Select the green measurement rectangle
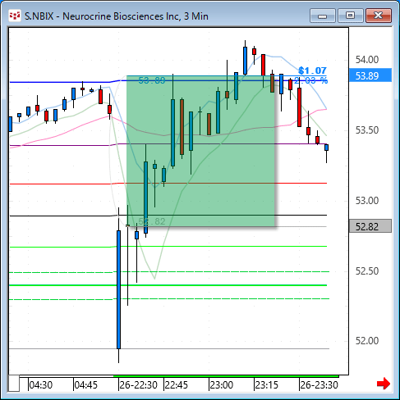This screenshot has height=400, width=400. pos(200,151)
